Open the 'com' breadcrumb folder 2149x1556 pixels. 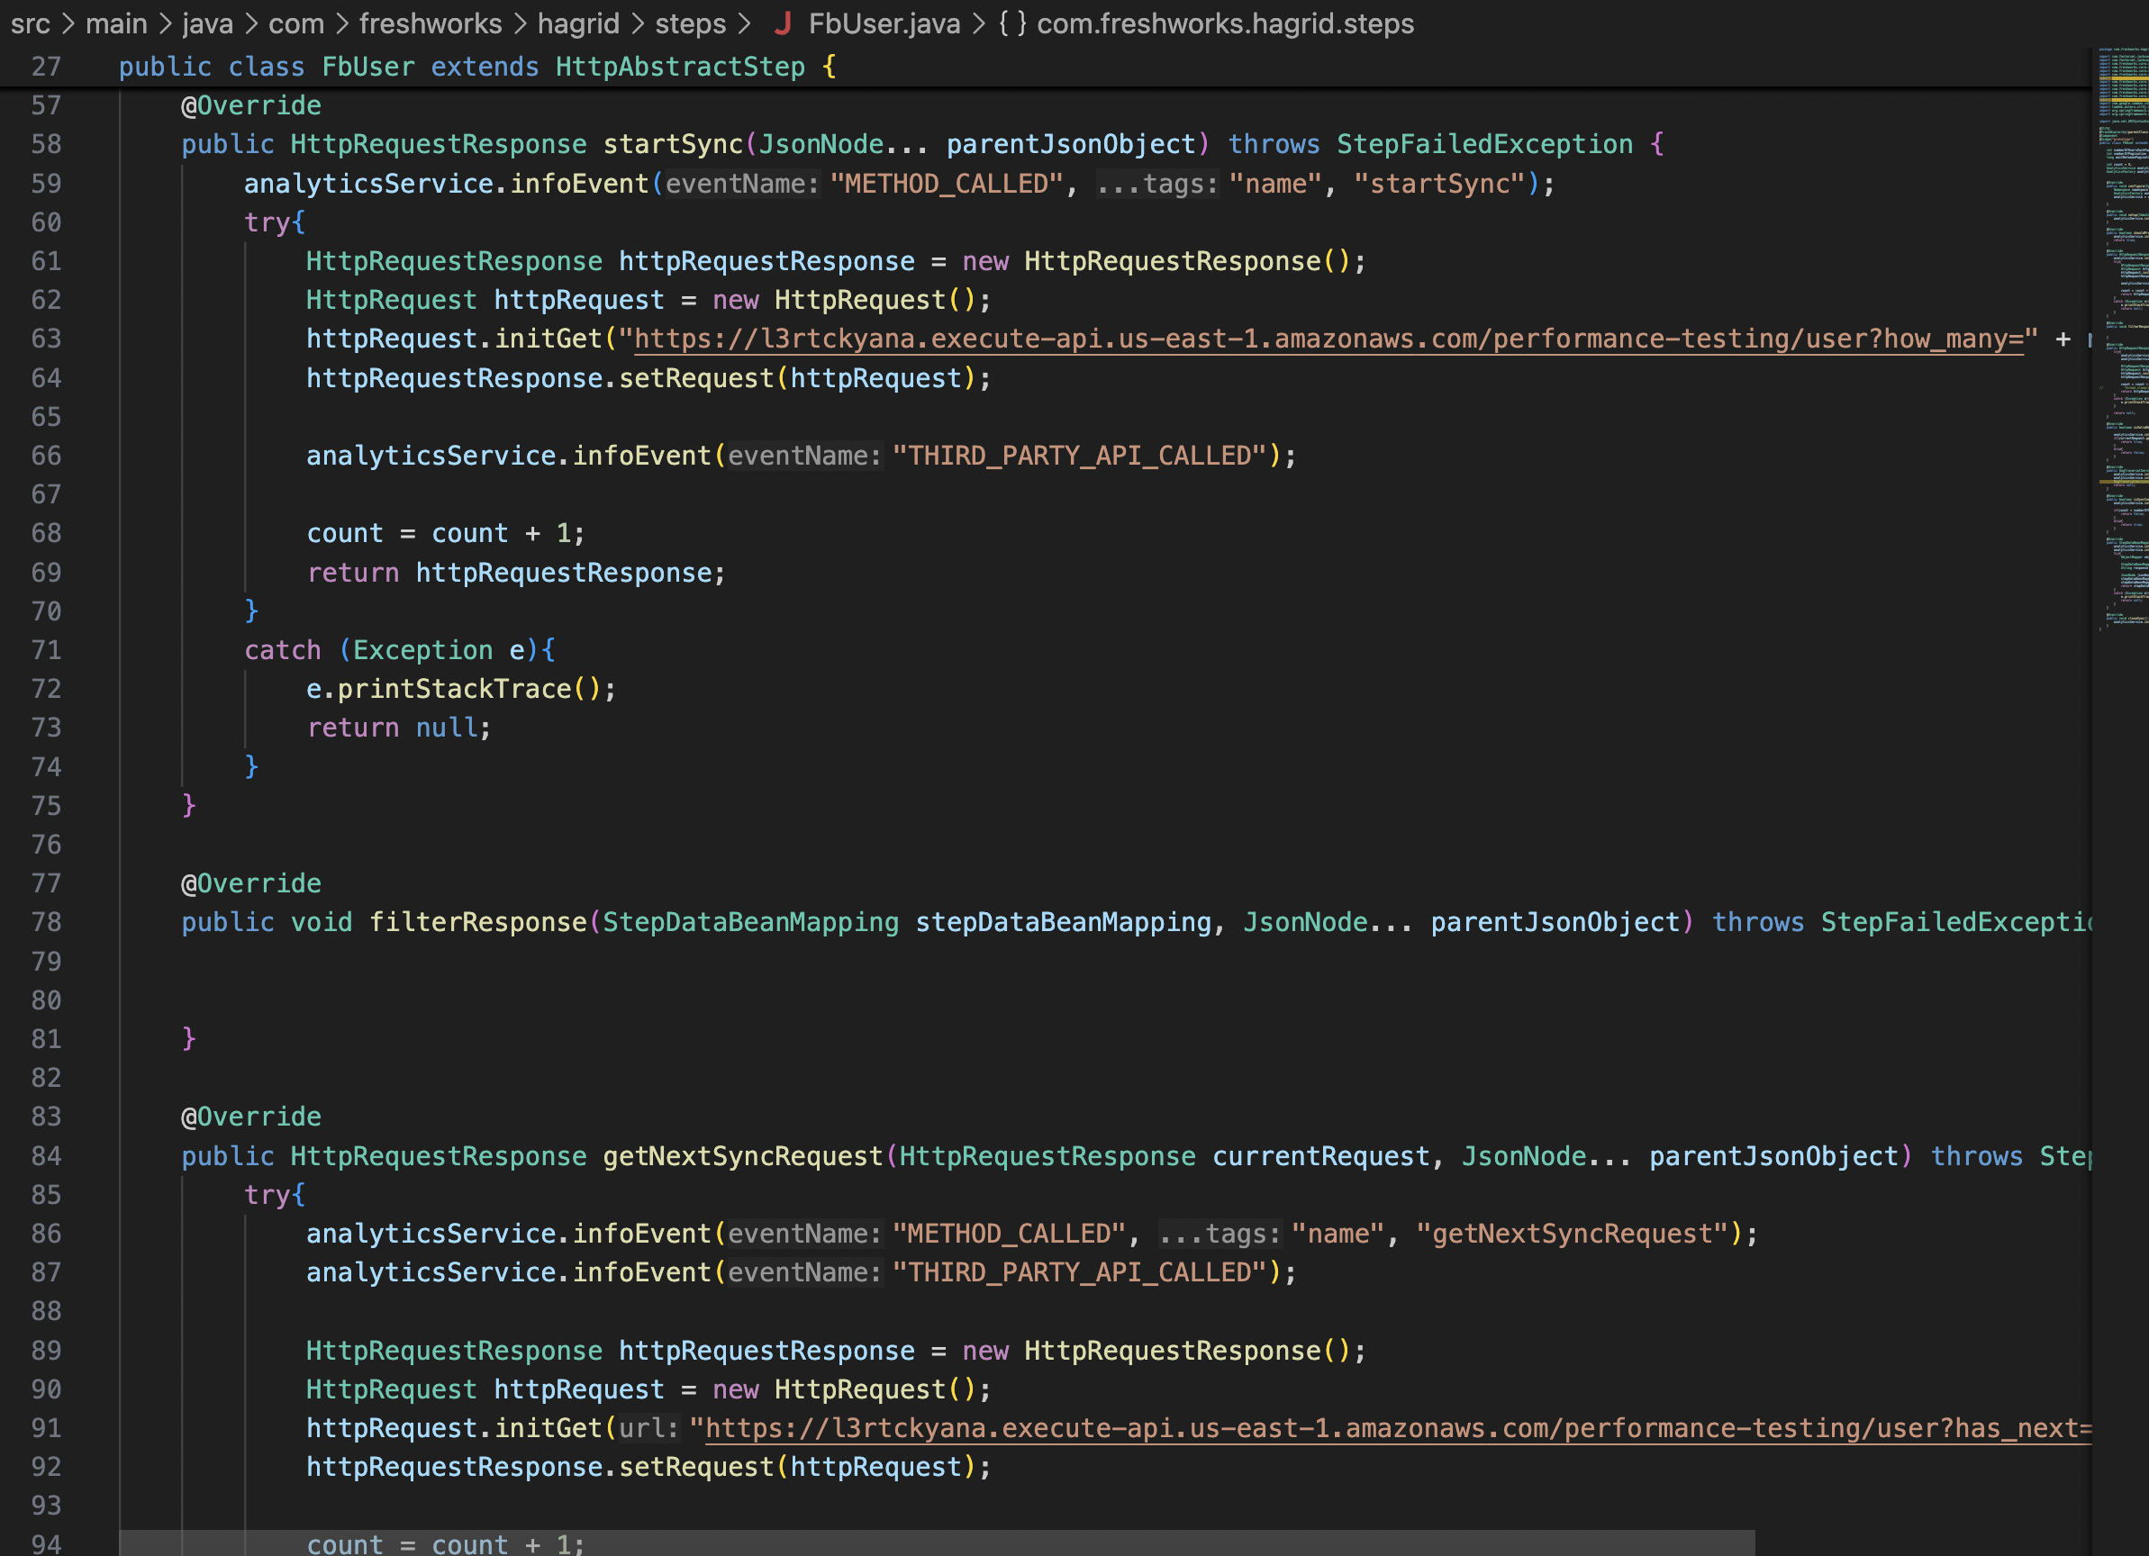pos(296,23)
